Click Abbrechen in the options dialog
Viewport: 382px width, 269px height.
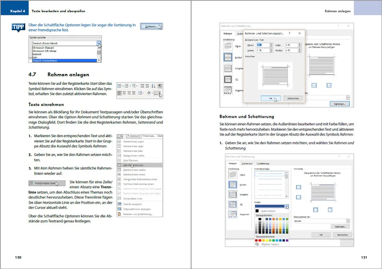coord(293,98)
